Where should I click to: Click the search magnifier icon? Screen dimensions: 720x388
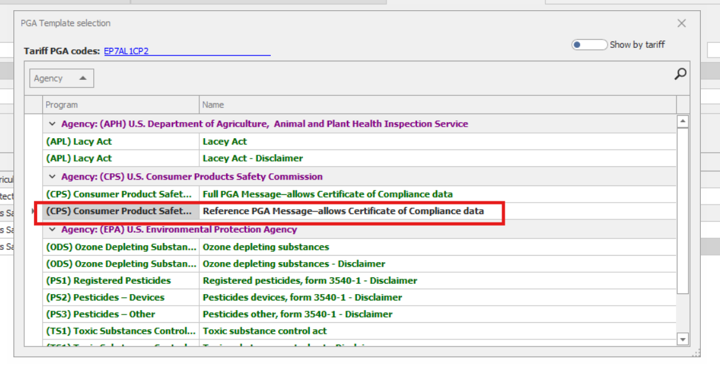(680, 74)
